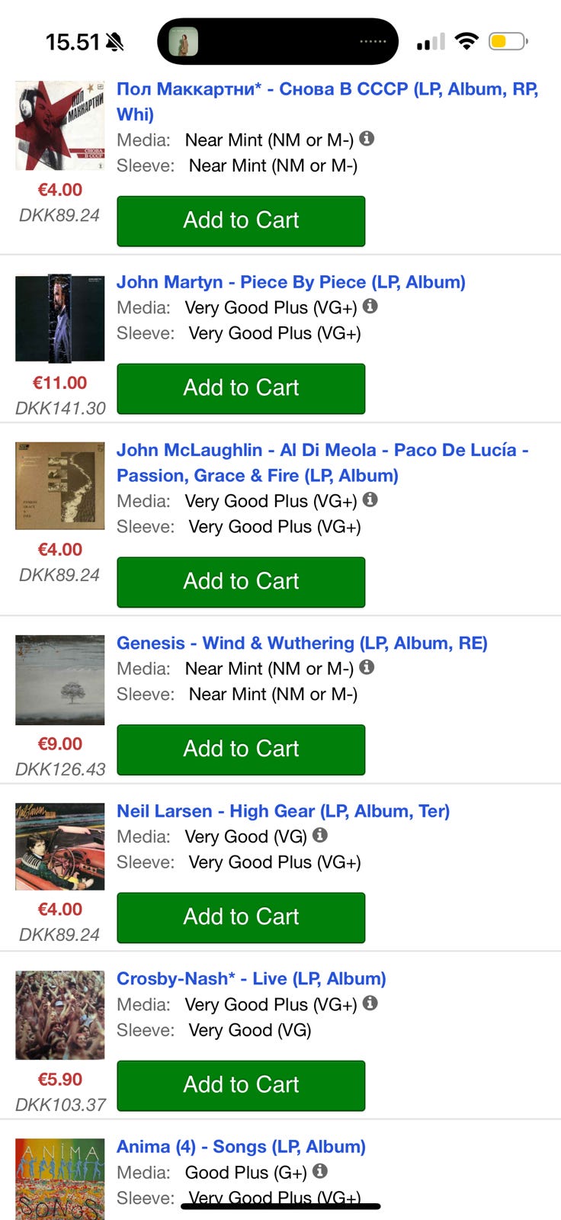This screenshot has height=1220, width=561.
Task: Add Genesis Wind & Wuthering to cart
Action: tap(241, 749)
